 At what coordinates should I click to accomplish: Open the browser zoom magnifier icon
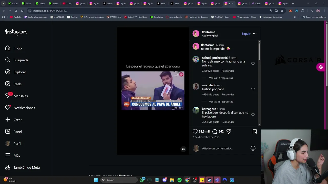click(x=271, y=11)
